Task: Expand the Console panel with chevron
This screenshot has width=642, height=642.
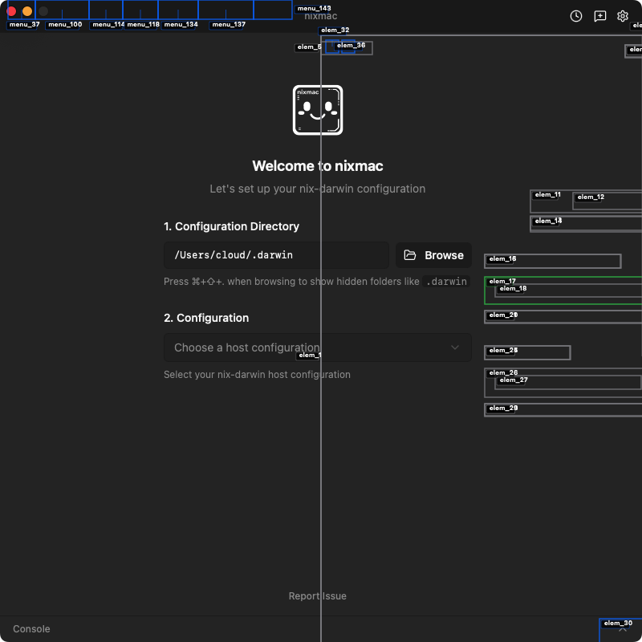Action: pyautogui.click(x=623, y=629)
